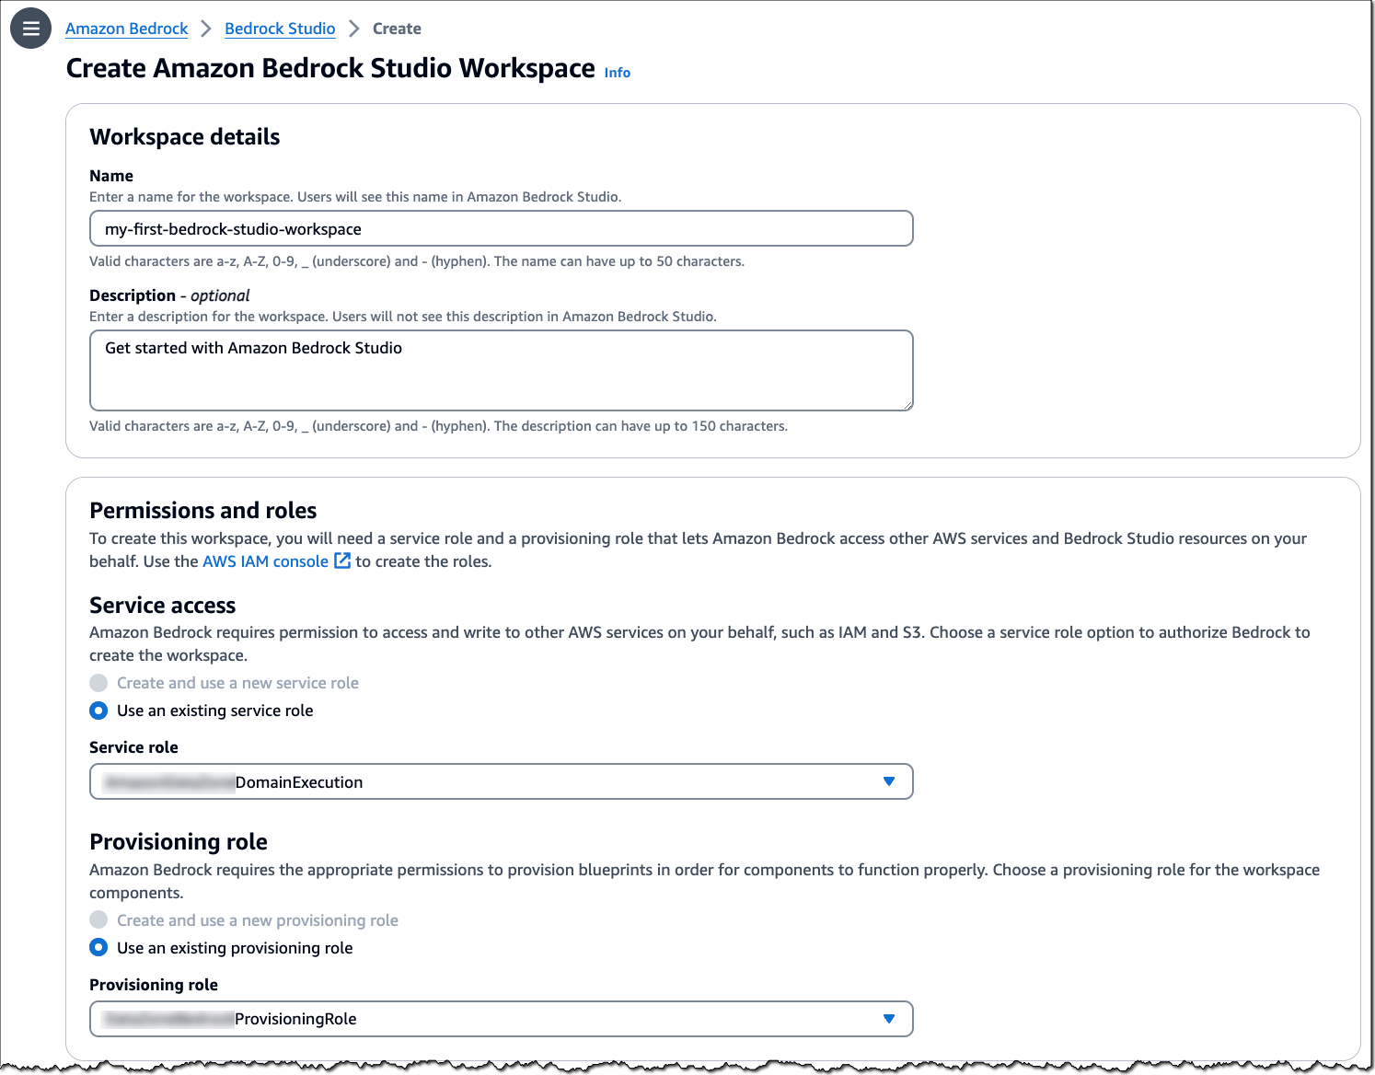
Task: Click the Provisioning role dropdown caret icon
Action: (x=888, y=1018)
